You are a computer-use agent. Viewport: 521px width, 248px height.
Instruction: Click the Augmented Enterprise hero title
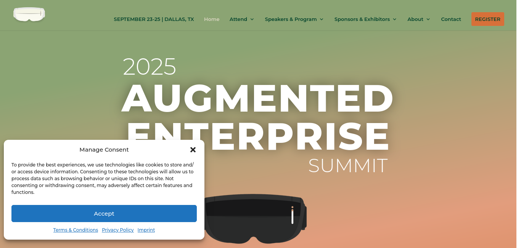point(257,116)
